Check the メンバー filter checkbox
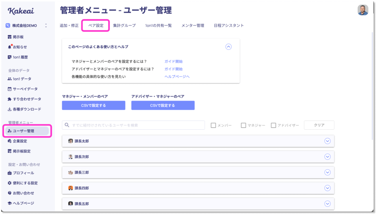 point(213,125)
